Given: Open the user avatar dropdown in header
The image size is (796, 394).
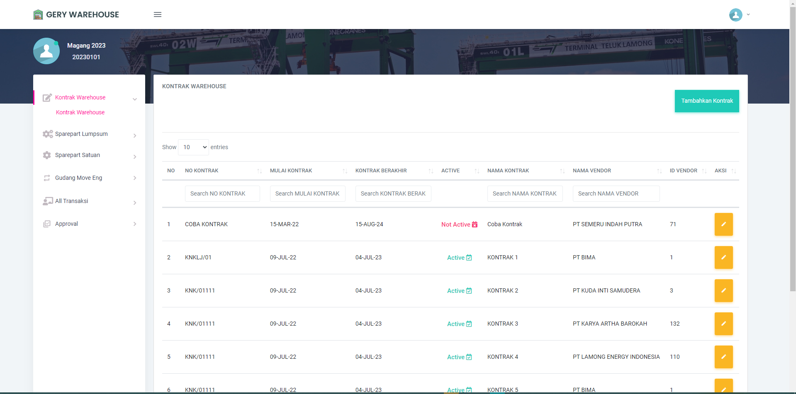Looking at the screenshot, I should tap(739, 15).
